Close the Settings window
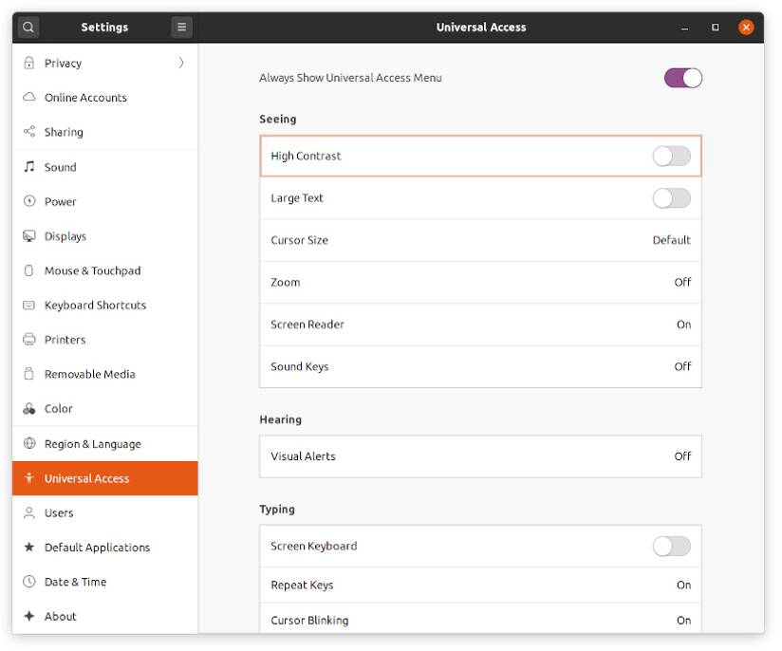This screenshot has width=782, height=651. (x=747, y=27)
